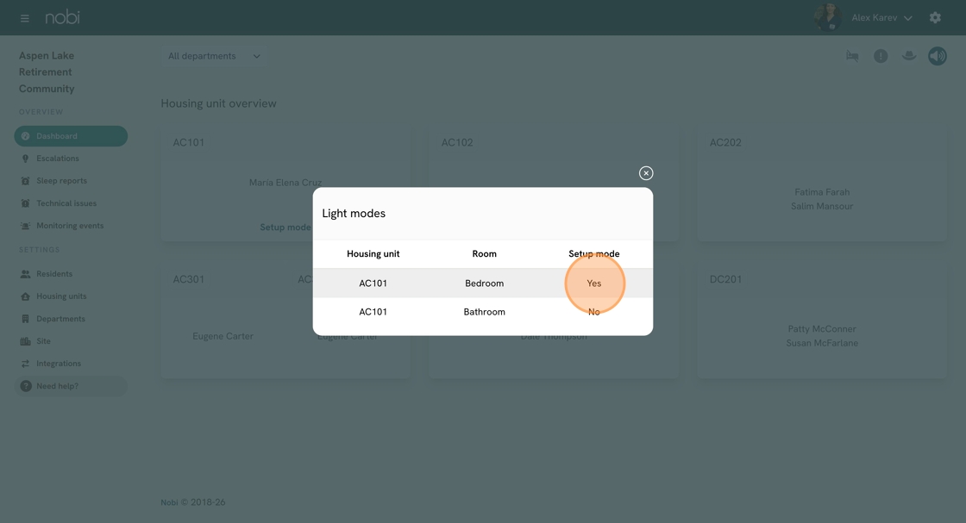The image size is (966, 523).
Task: Open the settings gear icon
Action: (x=935, y=18)
